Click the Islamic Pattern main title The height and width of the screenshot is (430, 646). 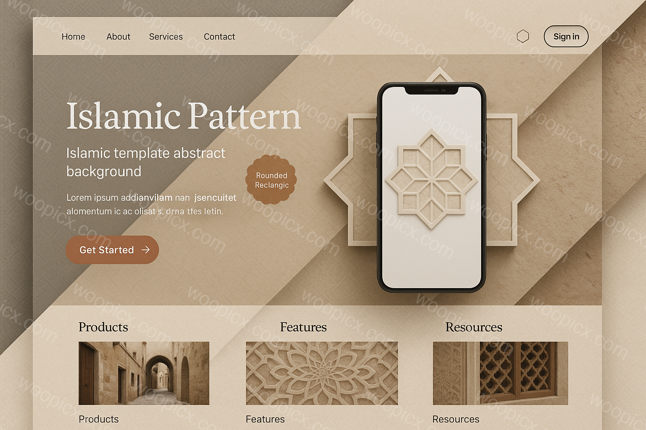click(x=184, y=116)
